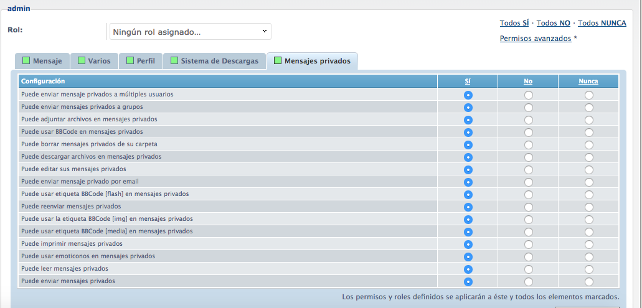Switch to the Varios tab label

(x=99, y=61)
